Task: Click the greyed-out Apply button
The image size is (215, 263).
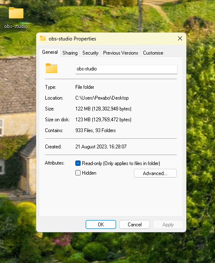Action: point(168,224)
